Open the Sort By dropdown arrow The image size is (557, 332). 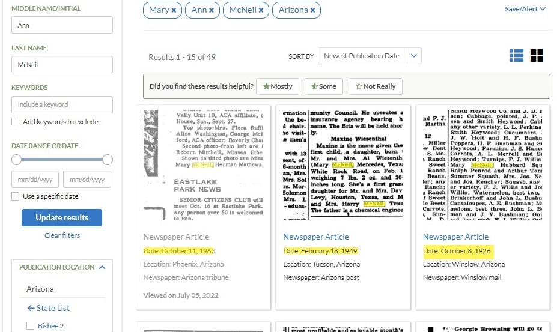pos(414,56)
